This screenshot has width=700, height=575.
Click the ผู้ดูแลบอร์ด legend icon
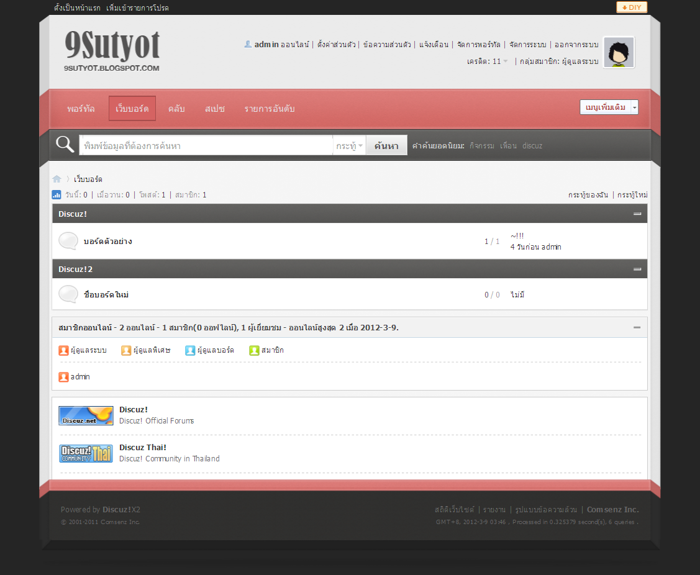point(190,350)
